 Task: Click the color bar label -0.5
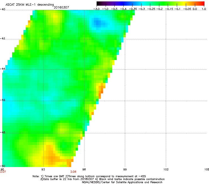point(114,9)
